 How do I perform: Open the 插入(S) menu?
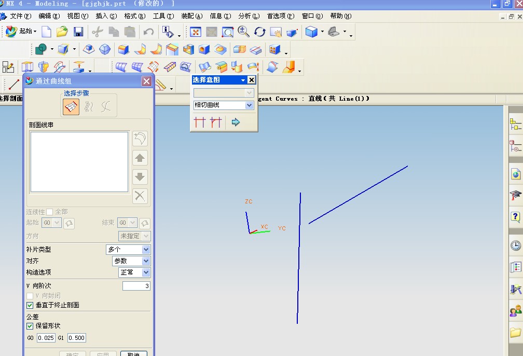tap(106, 16)
